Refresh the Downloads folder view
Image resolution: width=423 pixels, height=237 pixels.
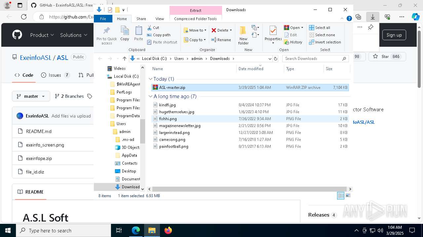[276, 59]
